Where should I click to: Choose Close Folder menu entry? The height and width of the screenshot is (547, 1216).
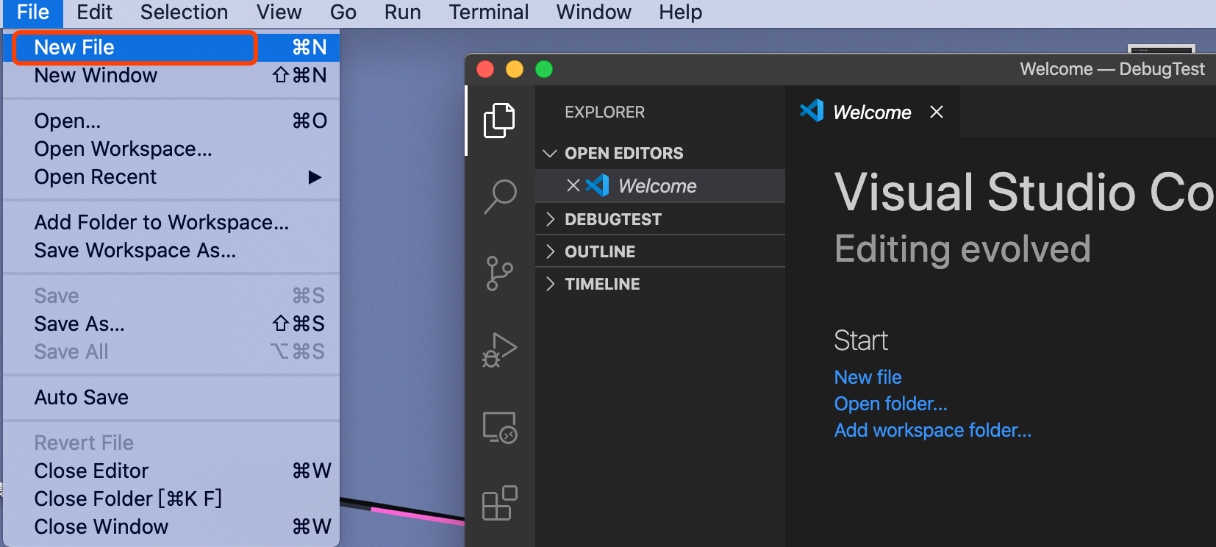171,498
